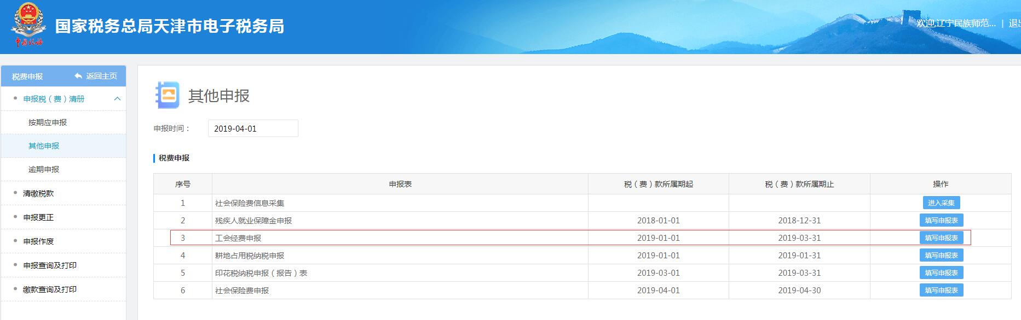Click the 税(费)款所属期起 column header
This screenshot has height=320, width=1021.
[659, 184]
